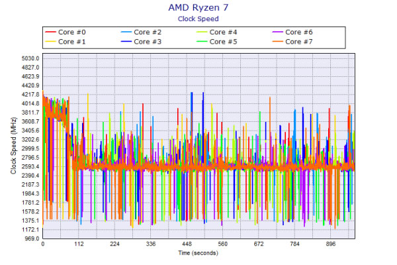397x265 pixels.
Task: Click the 448 tick on time axis
Action: (x=187, y=244)
